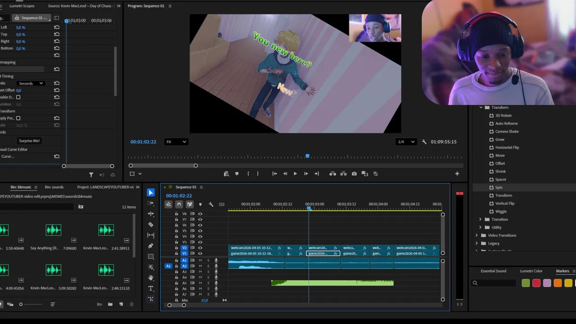
Task: Solo track A2
Action: pos(208,266)
